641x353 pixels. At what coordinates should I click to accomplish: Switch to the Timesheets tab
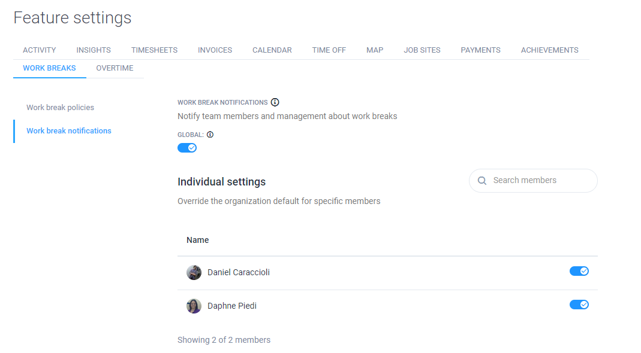[x=154, y=50]
